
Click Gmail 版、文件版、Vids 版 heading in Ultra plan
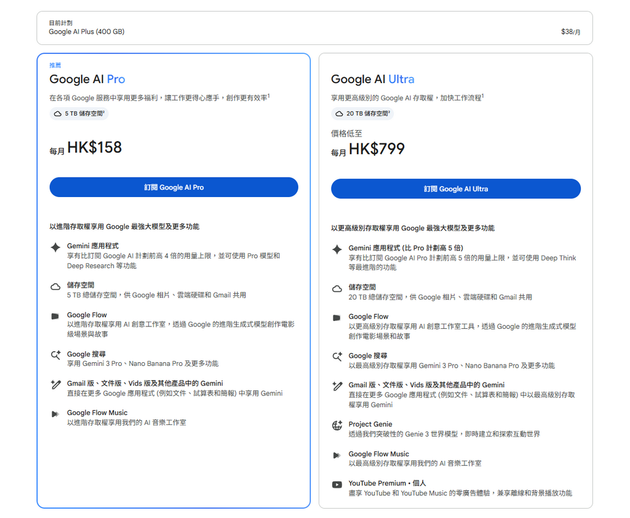426,385
